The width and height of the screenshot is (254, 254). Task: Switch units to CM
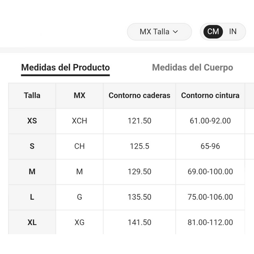pyautogui.click(x=213, y=32)
